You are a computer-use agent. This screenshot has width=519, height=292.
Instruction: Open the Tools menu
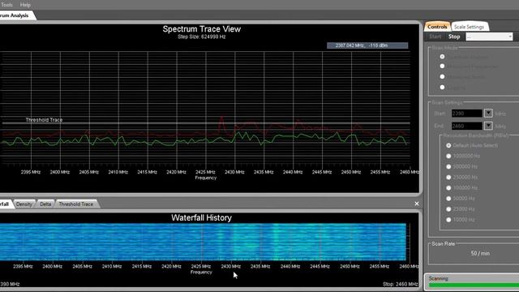coord(6,5)
